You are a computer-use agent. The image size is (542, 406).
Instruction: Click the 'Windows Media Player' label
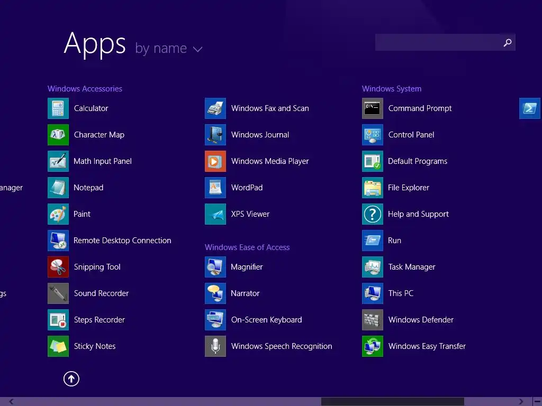coord(270,161)
